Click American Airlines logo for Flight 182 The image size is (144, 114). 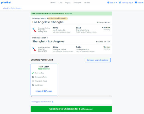(x=34, y=49)
